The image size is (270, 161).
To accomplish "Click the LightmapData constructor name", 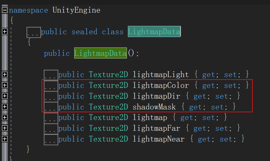I will coord(100,53).
